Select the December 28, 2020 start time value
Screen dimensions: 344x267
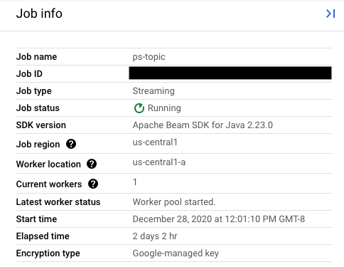(x=219, y=219)
